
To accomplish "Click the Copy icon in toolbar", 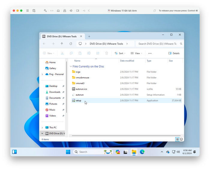I will pyautogui.click(x=71, y=53).
